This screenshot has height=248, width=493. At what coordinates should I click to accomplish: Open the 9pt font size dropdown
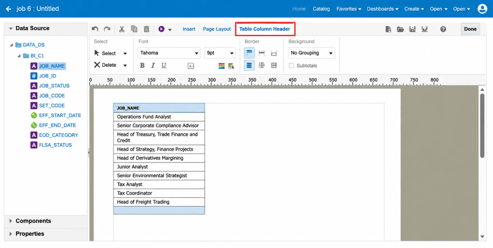pyautogui.click(x=220, y=53)
